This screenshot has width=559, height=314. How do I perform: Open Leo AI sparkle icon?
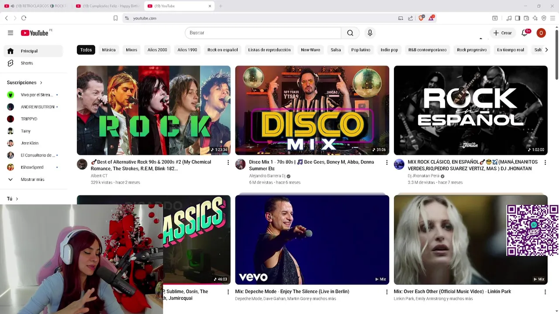point(535,18)
